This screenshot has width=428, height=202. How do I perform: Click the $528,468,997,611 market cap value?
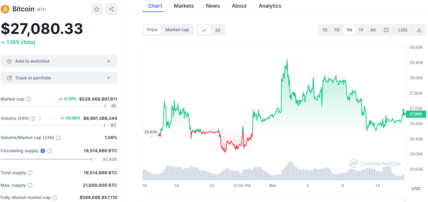pos(98,99)
